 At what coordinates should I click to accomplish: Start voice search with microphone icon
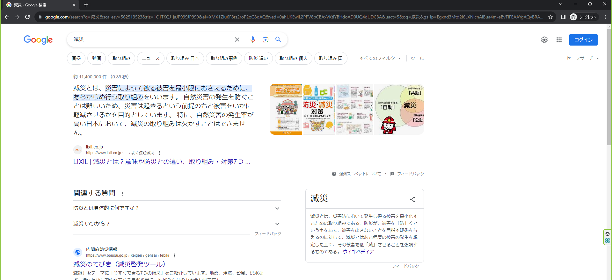[253, 39]
